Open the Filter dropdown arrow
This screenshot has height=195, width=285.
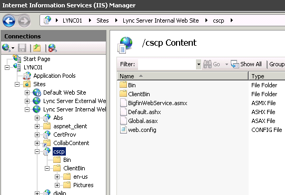coord(199,64)
